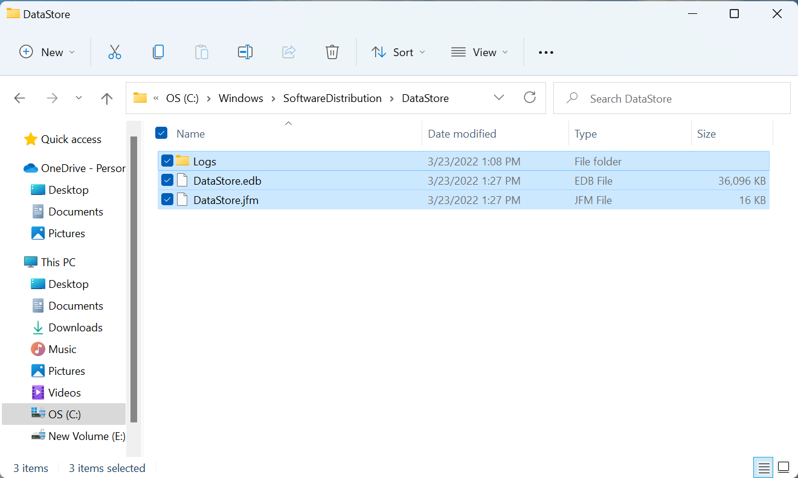The image size is (798, 478).
Task: Navigate to SoftwareDistribution in breadcrumb
Action: pyautogui.click(x=332, y=98)
